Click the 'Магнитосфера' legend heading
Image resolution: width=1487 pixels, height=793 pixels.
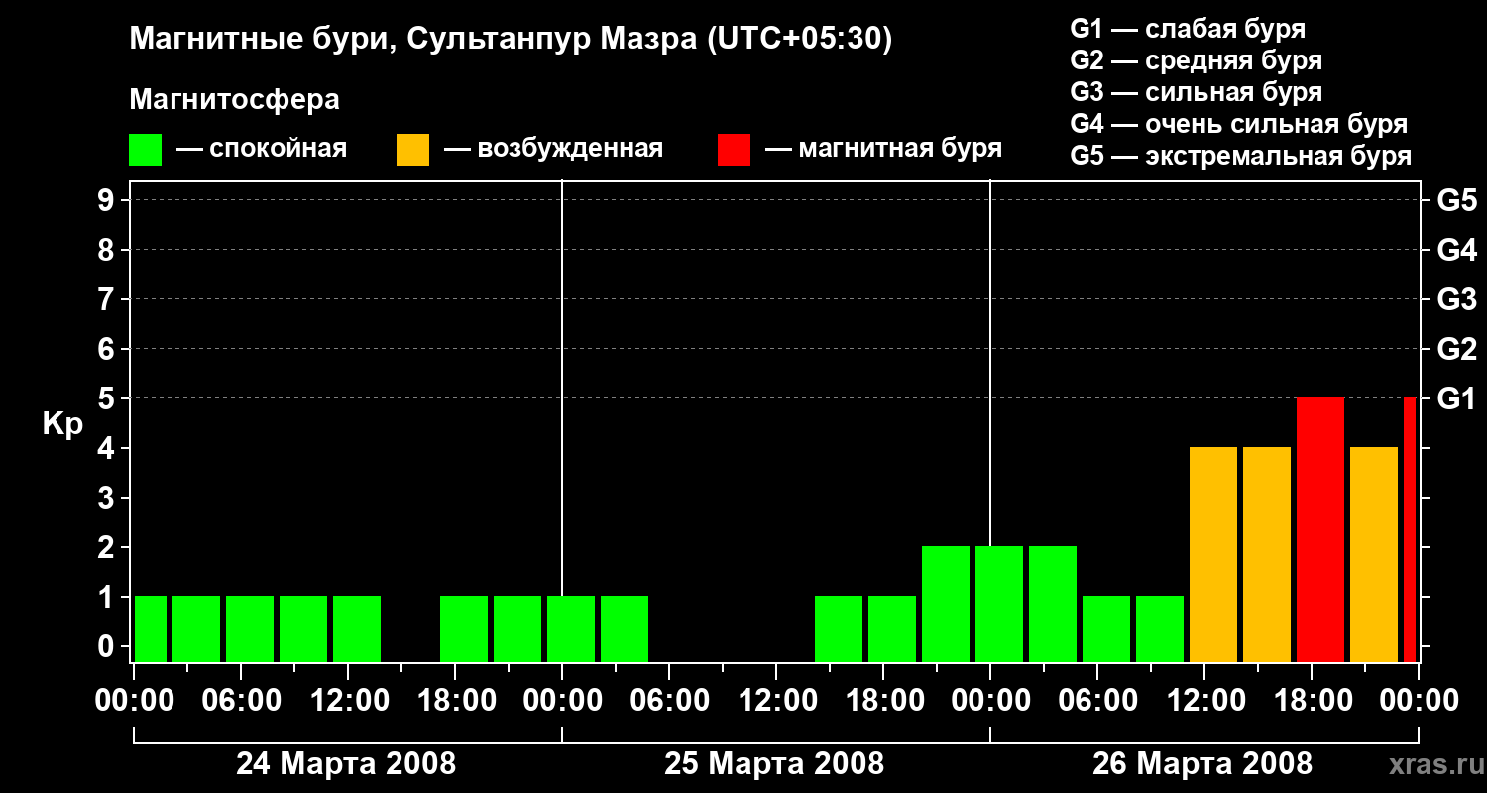click(234, 100)
